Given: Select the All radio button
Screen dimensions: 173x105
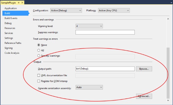Looking at the screenshot, I should [39, 50].
